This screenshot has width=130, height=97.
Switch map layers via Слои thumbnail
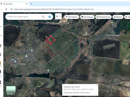pos(11,91)
